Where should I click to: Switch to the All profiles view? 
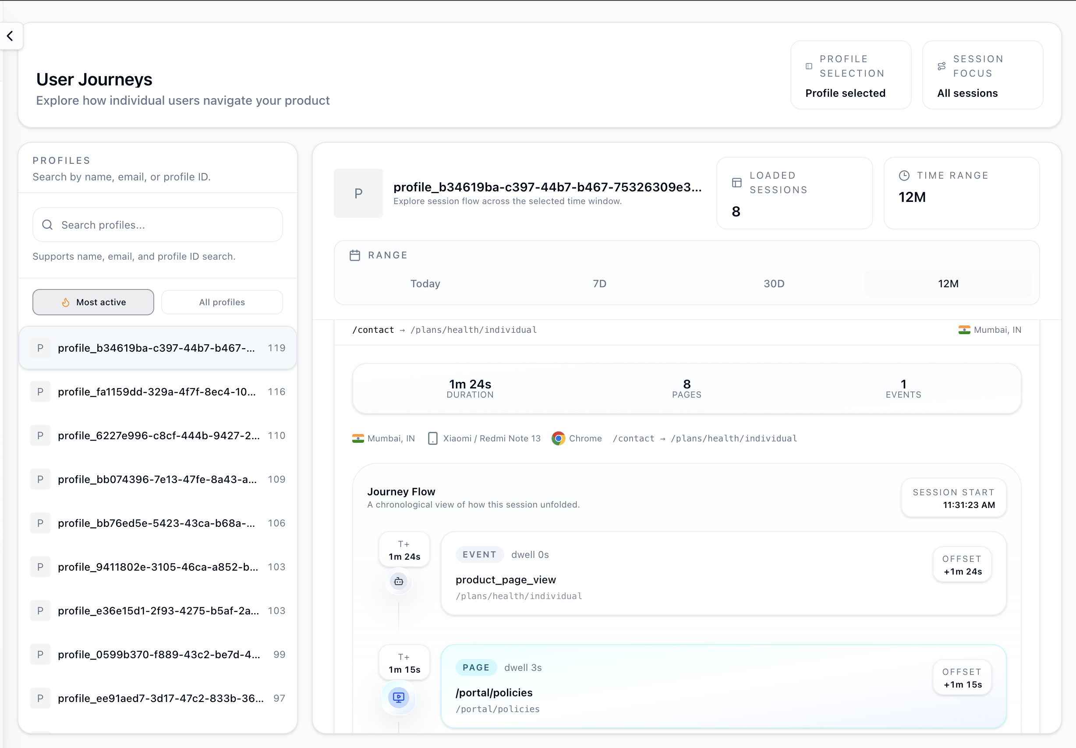(x=222, y=302)
